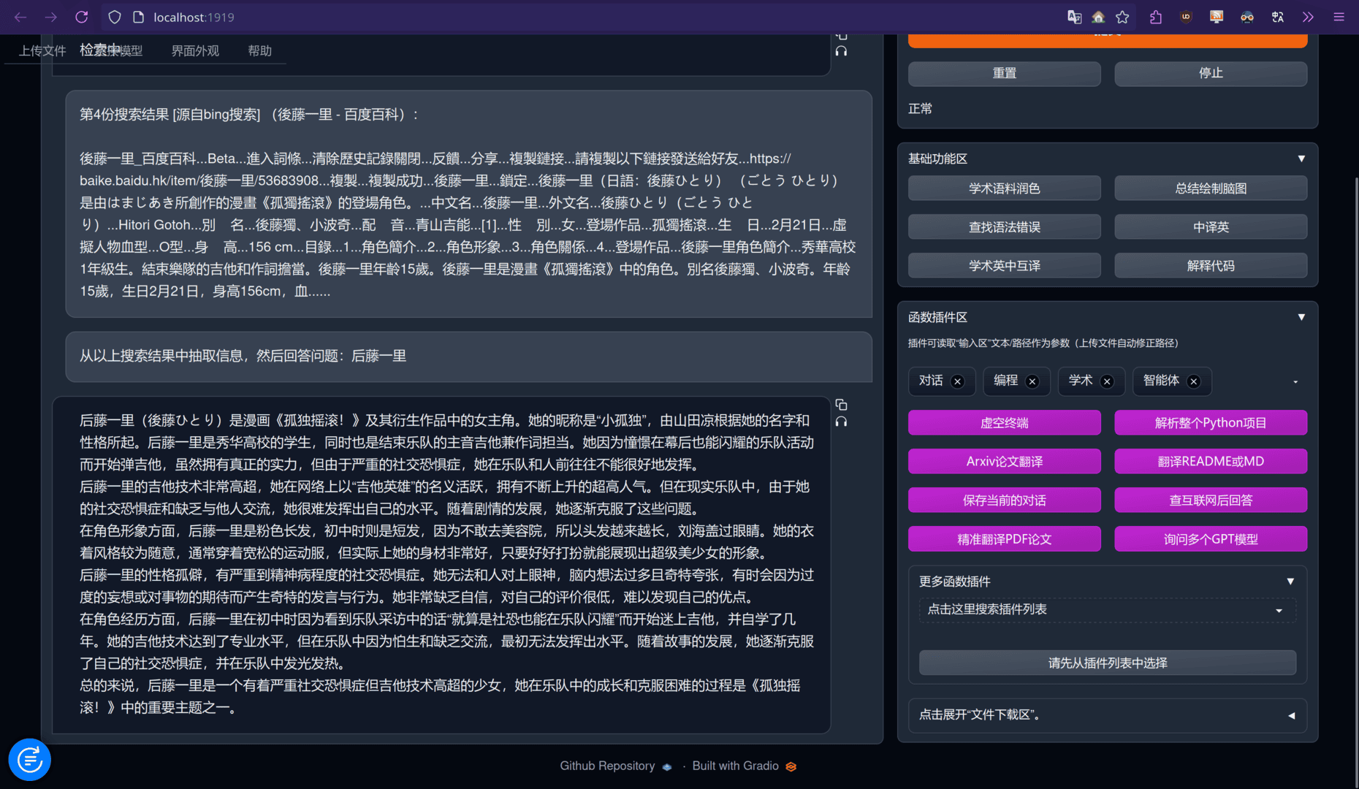
Task: Run 查找语法错误
Action: coord(1004,227)
